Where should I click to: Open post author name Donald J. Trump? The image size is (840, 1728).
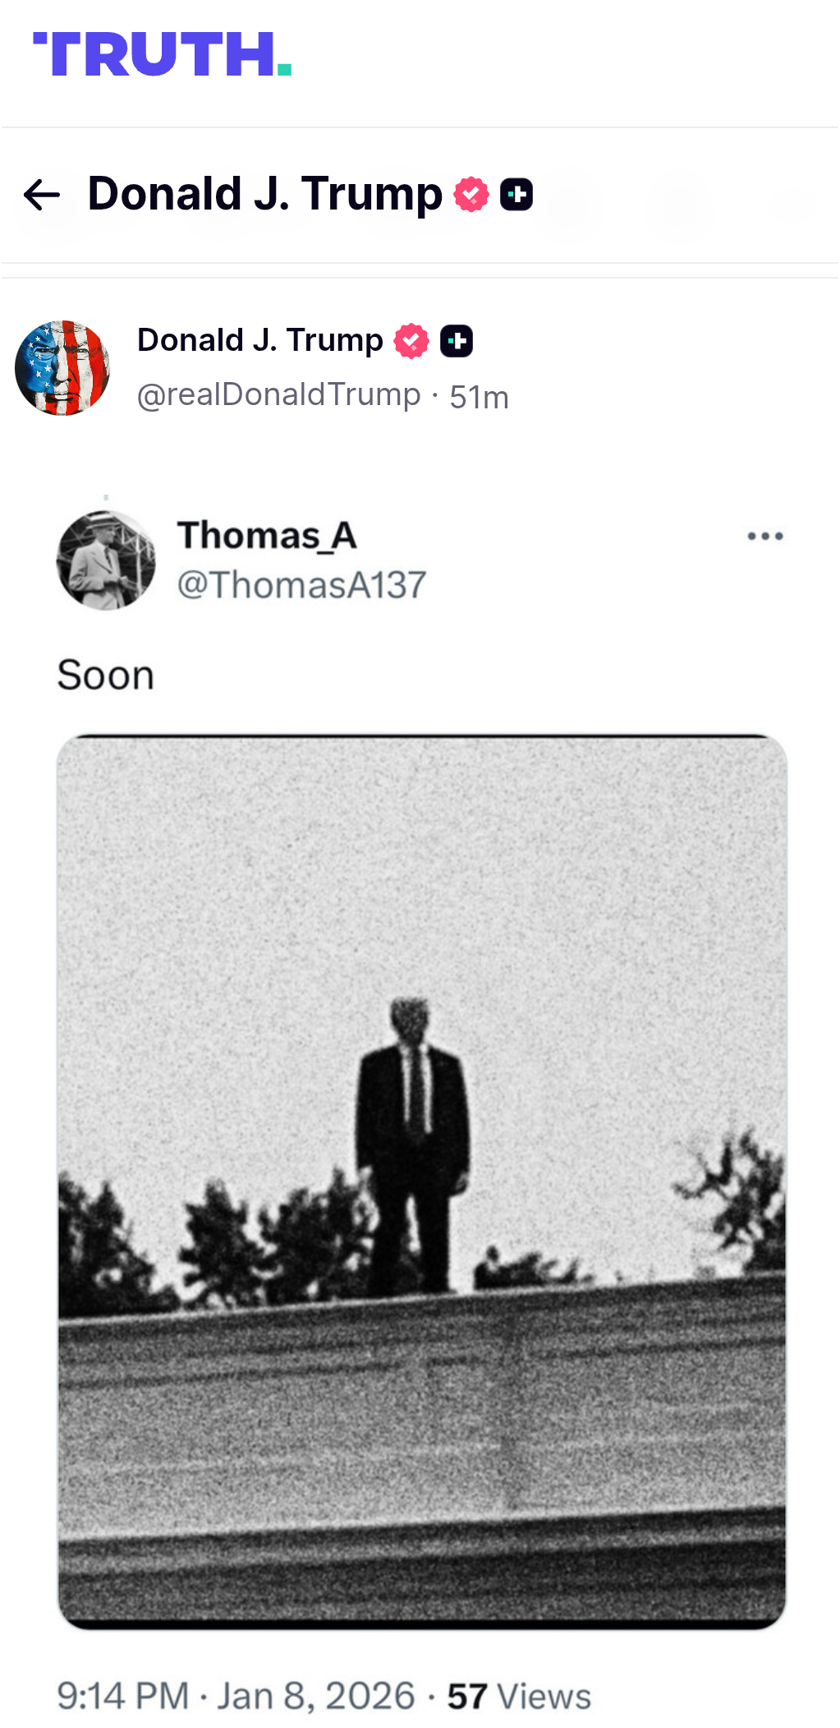[x=260, y=340]
